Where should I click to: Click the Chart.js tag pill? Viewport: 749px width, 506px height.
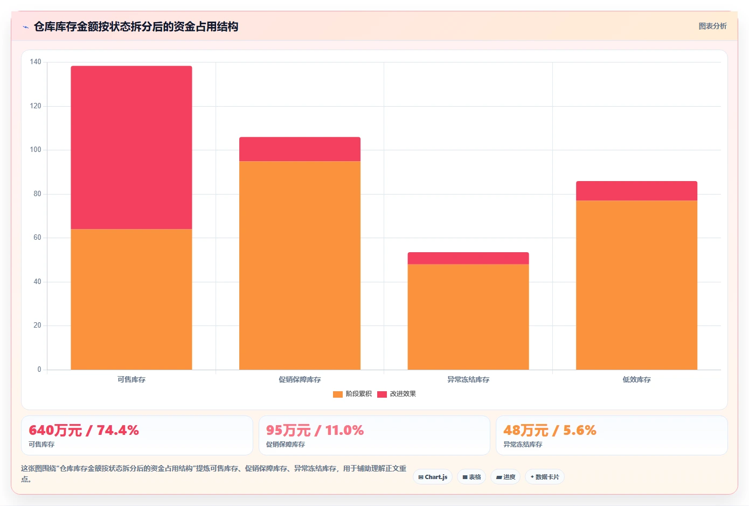pyautogui.click(x=433, y=477)
